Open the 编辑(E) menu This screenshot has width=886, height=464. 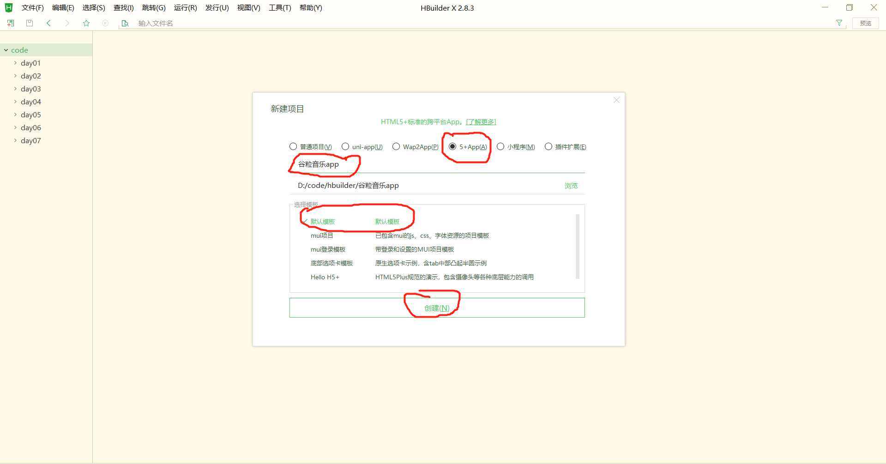point(63,8)
